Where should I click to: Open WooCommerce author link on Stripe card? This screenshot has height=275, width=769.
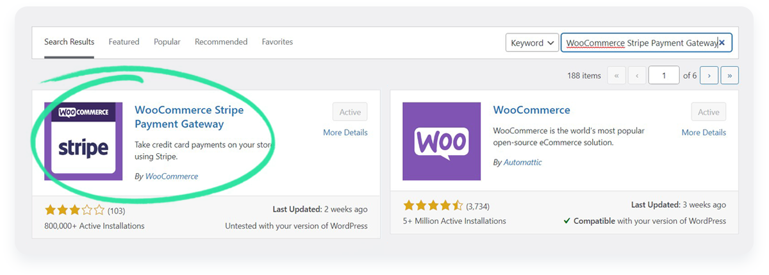click(172, 176)
